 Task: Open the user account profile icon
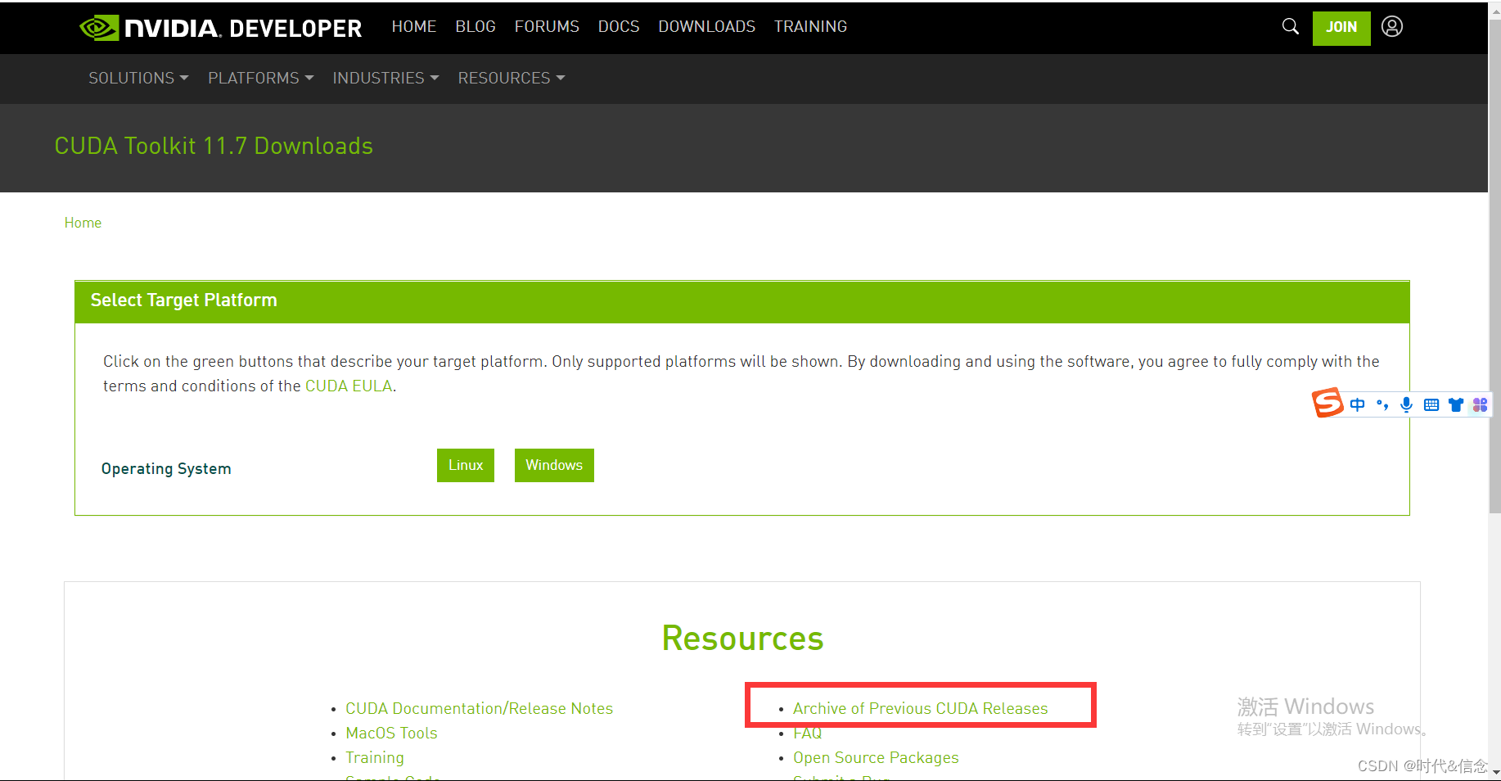1392,27
